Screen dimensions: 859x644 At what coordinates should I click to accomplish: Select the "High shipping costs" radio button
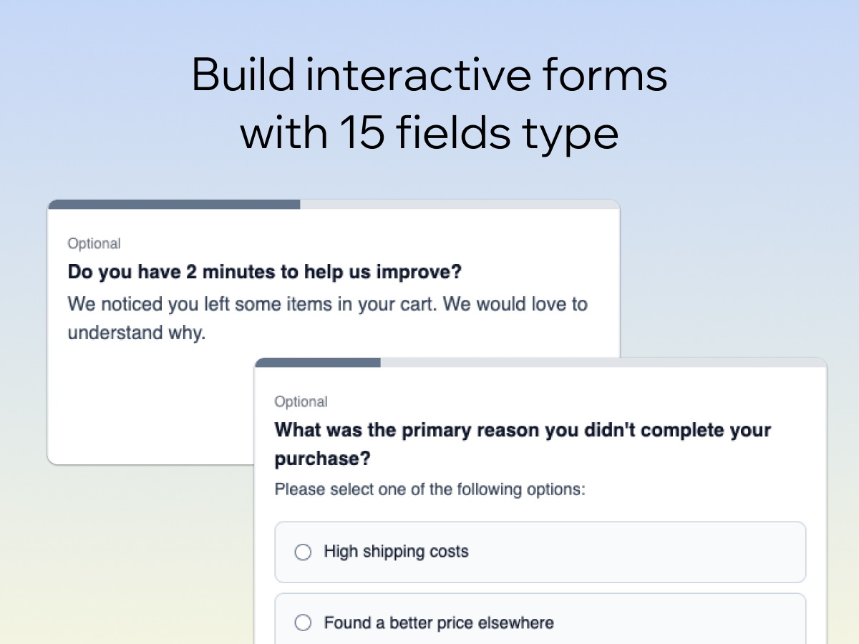click(304, 552)
